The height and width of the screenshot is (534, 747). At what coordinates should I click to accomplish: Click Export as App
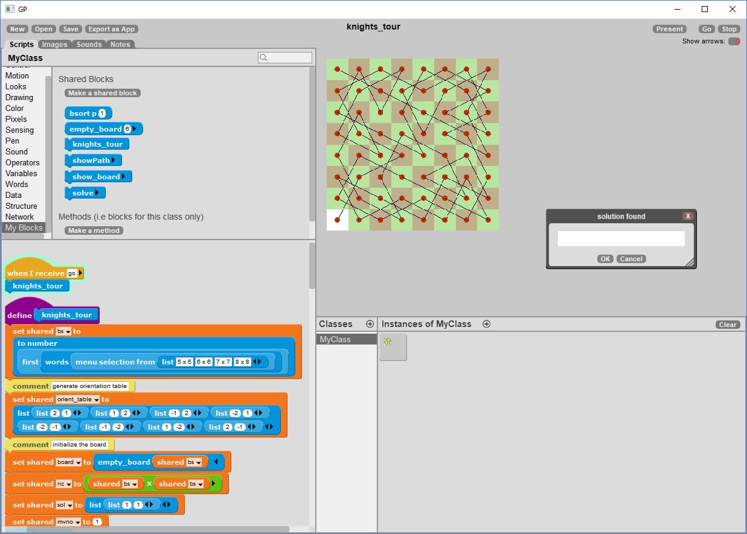(x=111, y=29)
